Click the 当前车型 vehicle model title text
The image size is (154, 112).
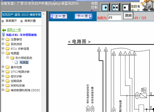40,3
